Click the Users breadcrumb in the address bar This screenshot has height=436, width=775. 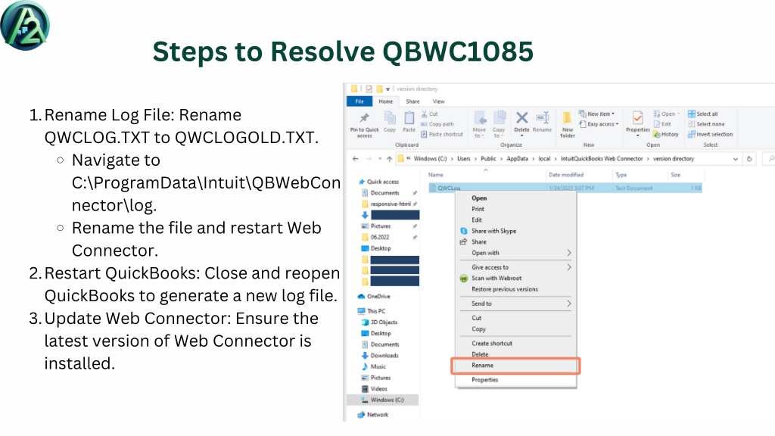(464, 159)
